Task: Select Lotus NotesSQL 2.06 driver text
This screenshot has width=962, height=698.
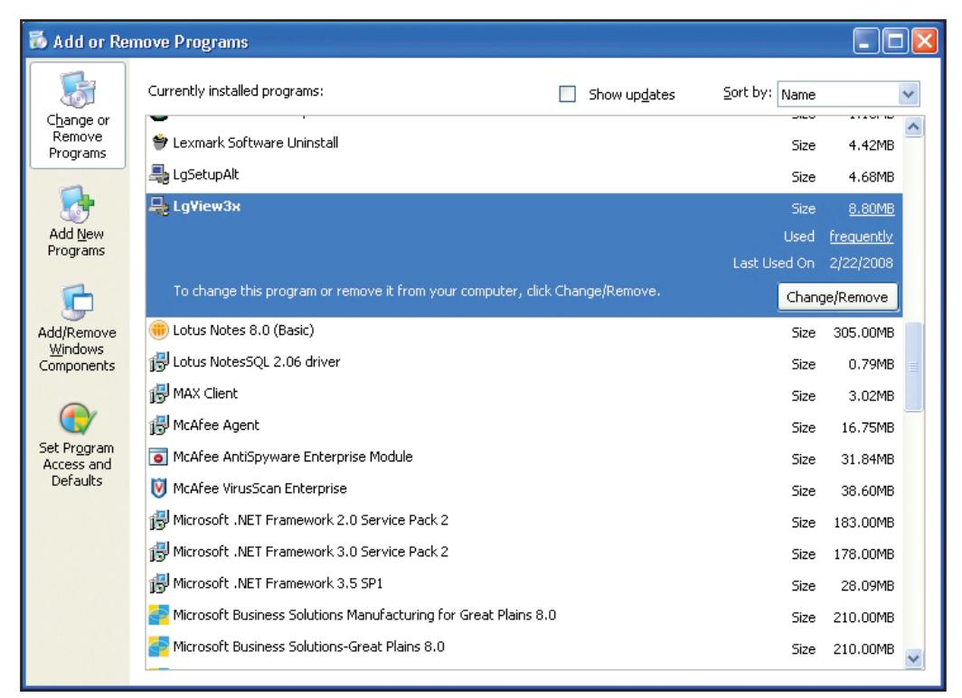Action: pyautogui.click(x=257, y=361)
